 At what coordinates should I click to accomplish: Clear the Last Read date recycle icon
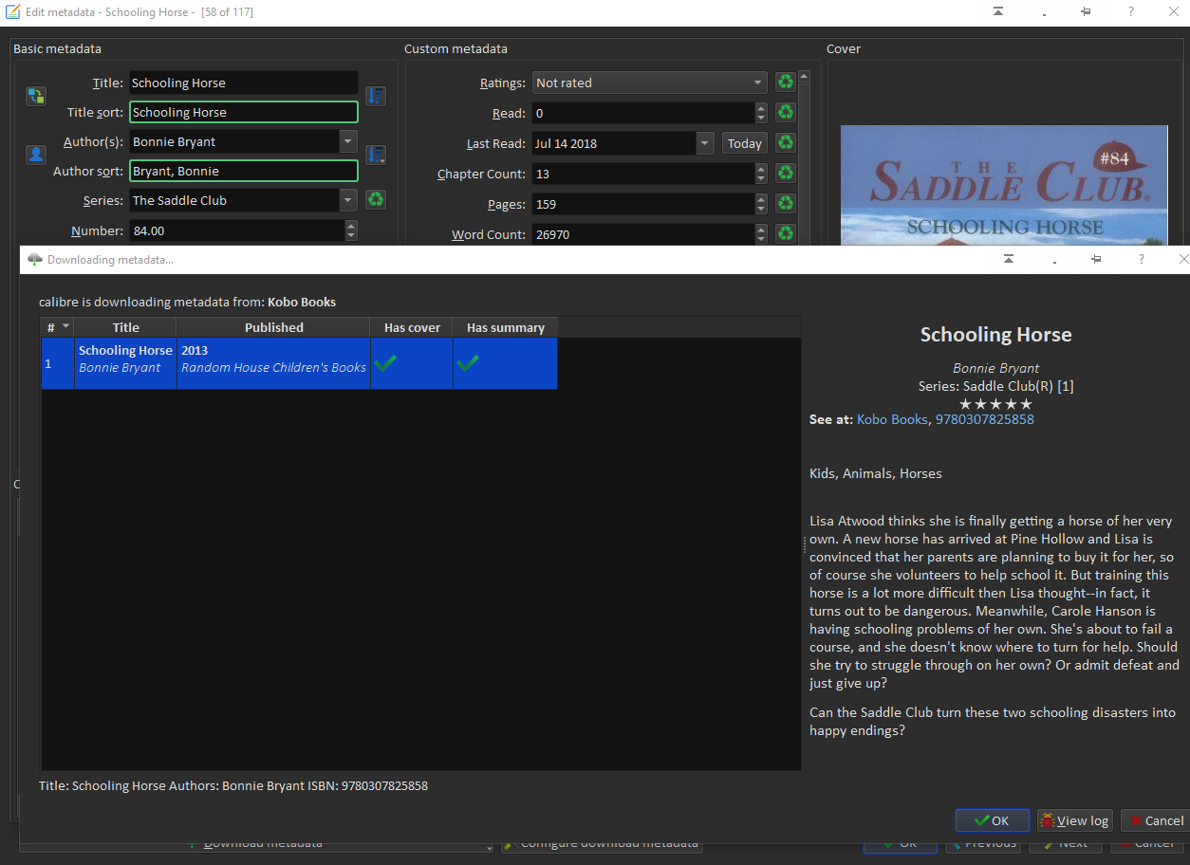pyautogui.click(x=785, y=143)
